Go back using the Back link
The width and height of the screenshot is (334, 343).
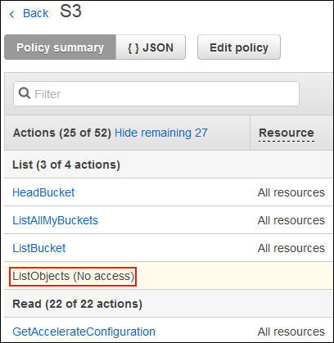(35, 13)
